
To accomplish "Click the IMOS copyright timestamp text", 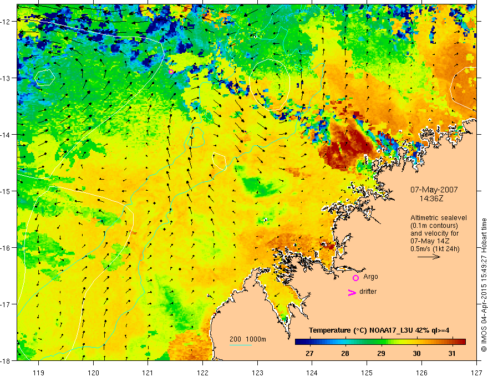I will (484, 284).
